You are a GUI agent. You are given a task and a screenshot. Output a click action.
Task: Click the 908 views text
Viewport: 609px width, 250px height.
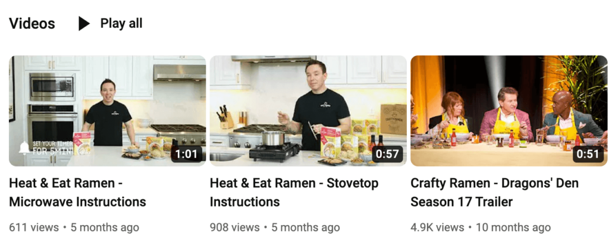[x=234, y=227]
